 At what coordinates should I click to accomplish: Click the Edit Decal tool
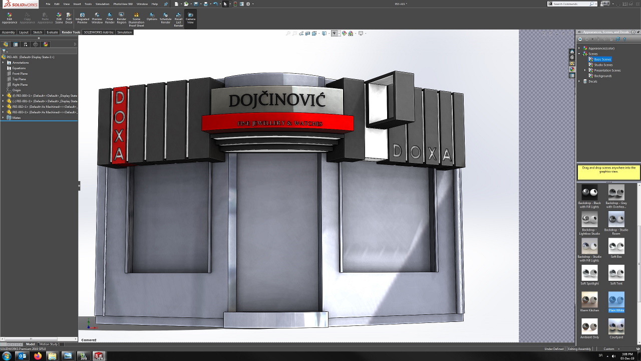click(69, 18)
